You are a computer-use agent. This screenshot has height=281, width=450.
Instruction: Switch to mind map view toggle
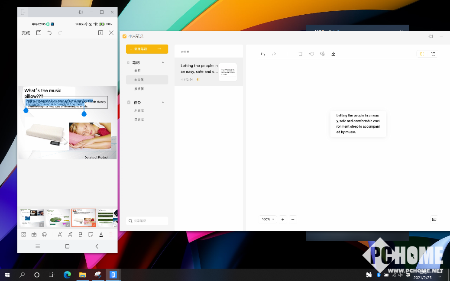click(x=421, y=54)
